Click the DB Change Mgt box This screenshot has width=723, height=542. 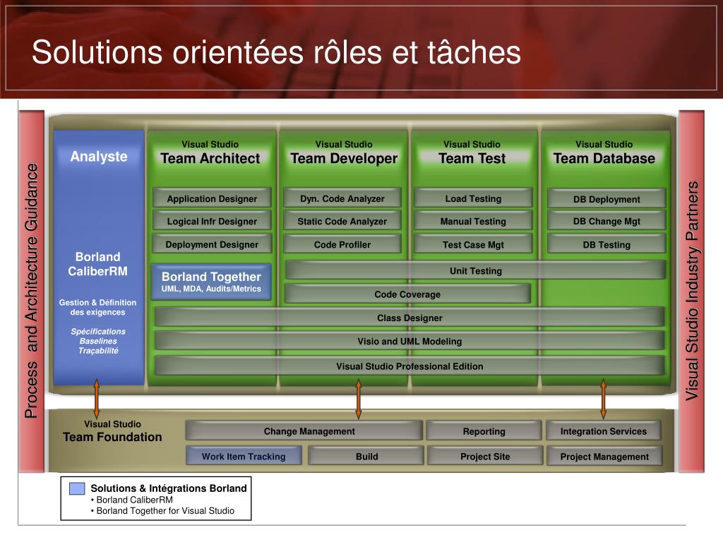click(607, 221)
